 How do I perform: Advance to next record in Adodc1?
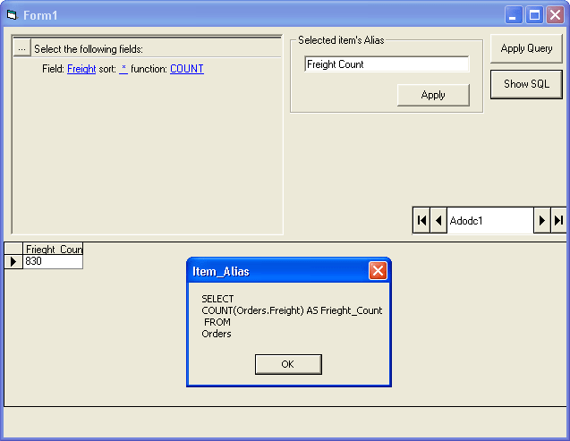pos(542,220)
